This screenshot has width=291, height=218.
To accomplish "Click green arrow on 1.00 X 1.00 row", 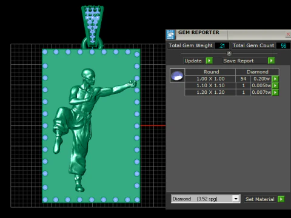I will pos(275,79).
